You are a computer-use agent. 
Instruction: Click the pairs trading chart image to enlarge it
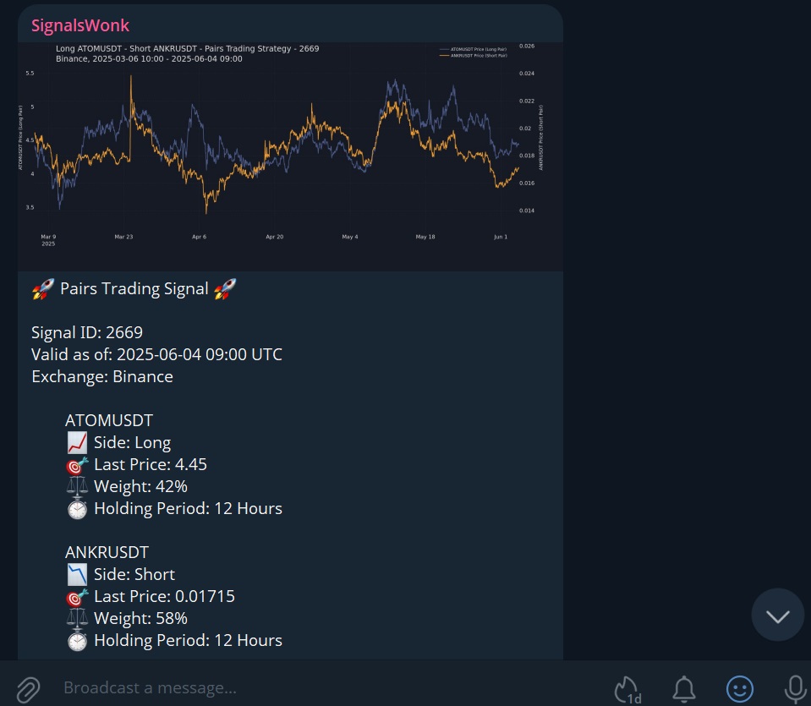290,152
